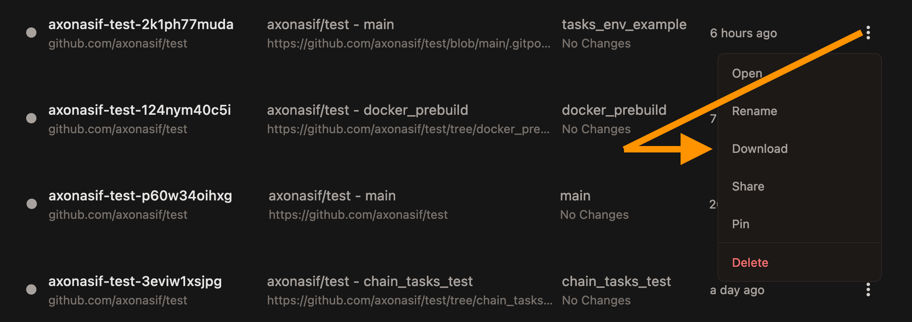Share the workspace from the menu
Screen dimensions: 912x322
pos(748,186)
